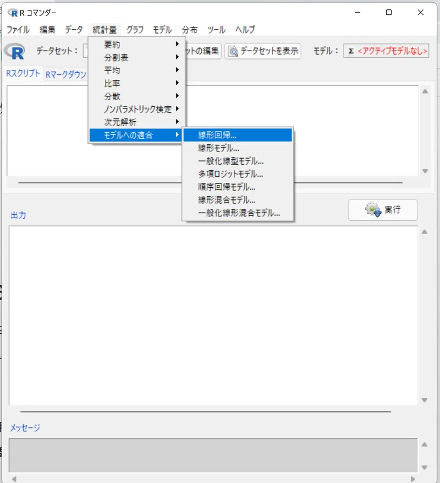Image resolution: width=440 pixels, height=483 pixels.
Task: Expand the 分散 submenu
Action: 135,96
